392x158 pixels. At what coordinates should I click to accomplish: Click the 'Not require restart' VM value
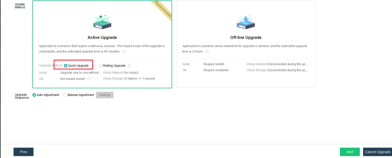[x=72, y=79]
